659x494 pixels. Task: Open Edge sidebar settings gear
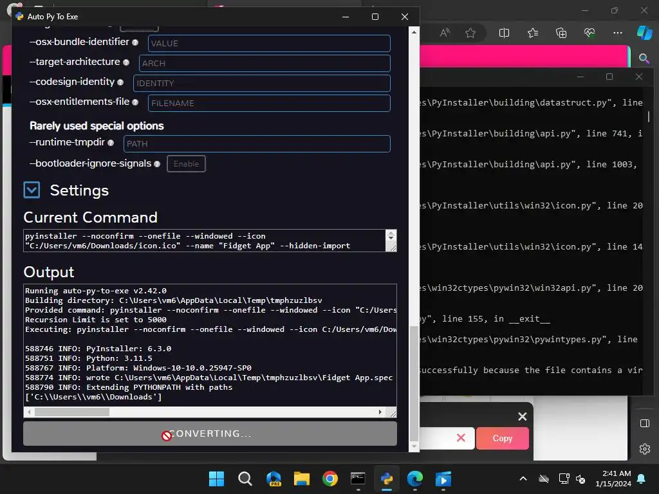pos(645,449)
